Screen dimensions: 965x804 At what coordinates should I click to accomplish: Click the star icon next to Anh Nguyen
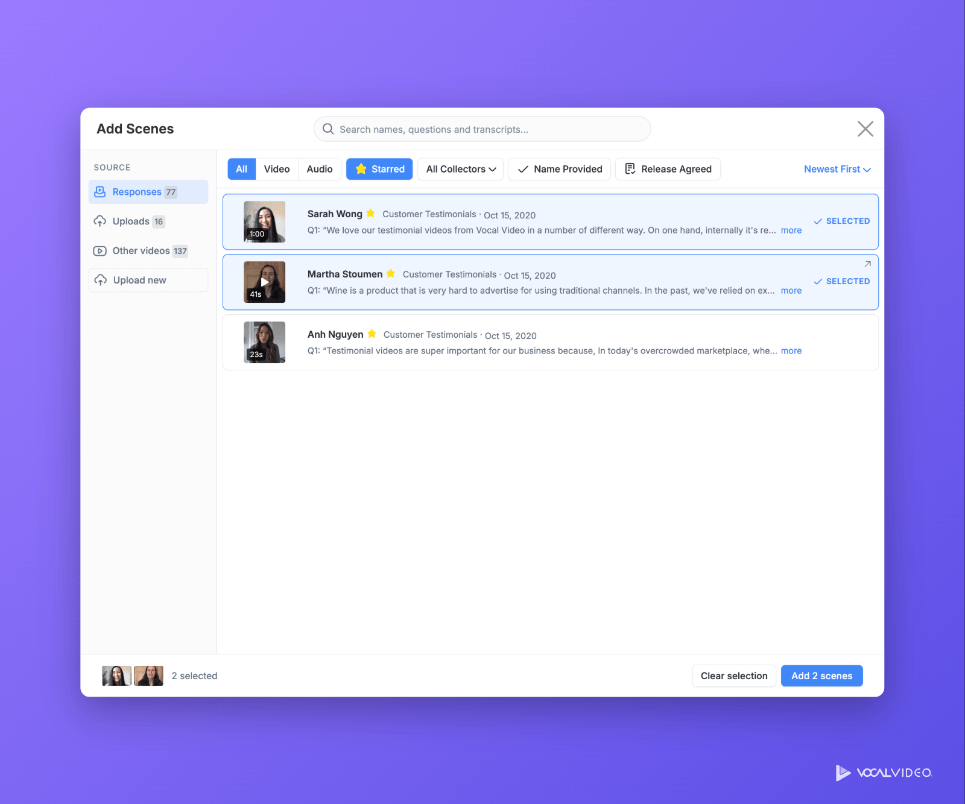pos(372,334)
